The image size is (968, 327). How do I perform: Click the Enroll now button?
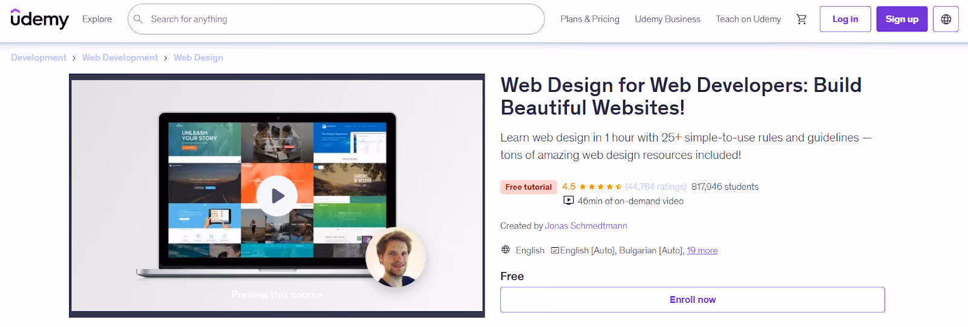tap(693, 300)
